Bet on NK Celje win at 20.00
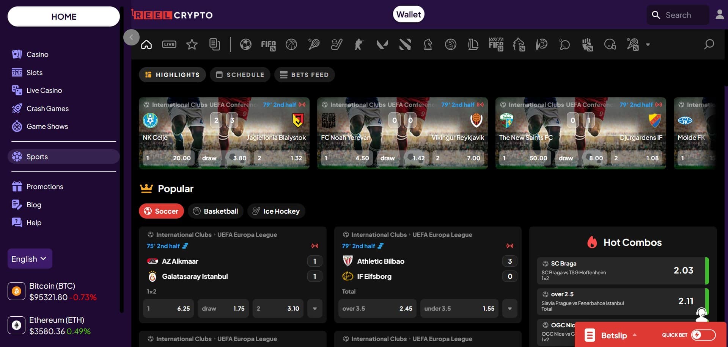The height and width of the screenshot is (347, 728). click(168, 158)
